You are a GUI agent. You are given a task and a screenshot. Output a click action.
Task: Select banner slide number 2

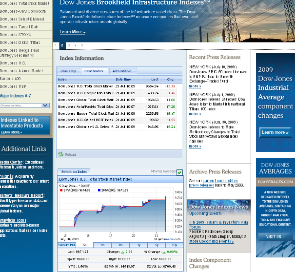click(62, 45)
